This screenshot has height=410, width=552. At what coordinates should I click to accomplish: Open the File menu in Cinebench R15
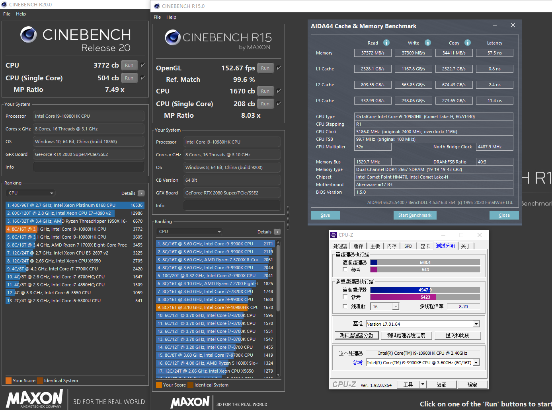[157, 17]
